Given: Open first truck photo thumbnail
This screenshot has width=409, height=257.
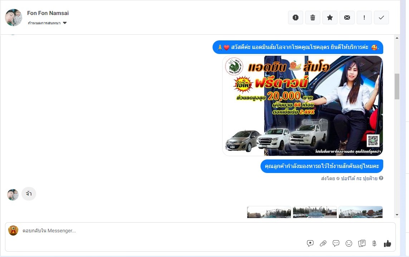Looking at the screenshot, I should (269, 212).
